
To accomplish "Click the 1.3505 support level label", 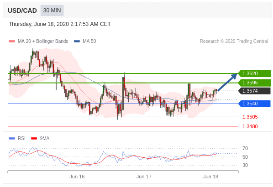I will [x=250, y=117].
